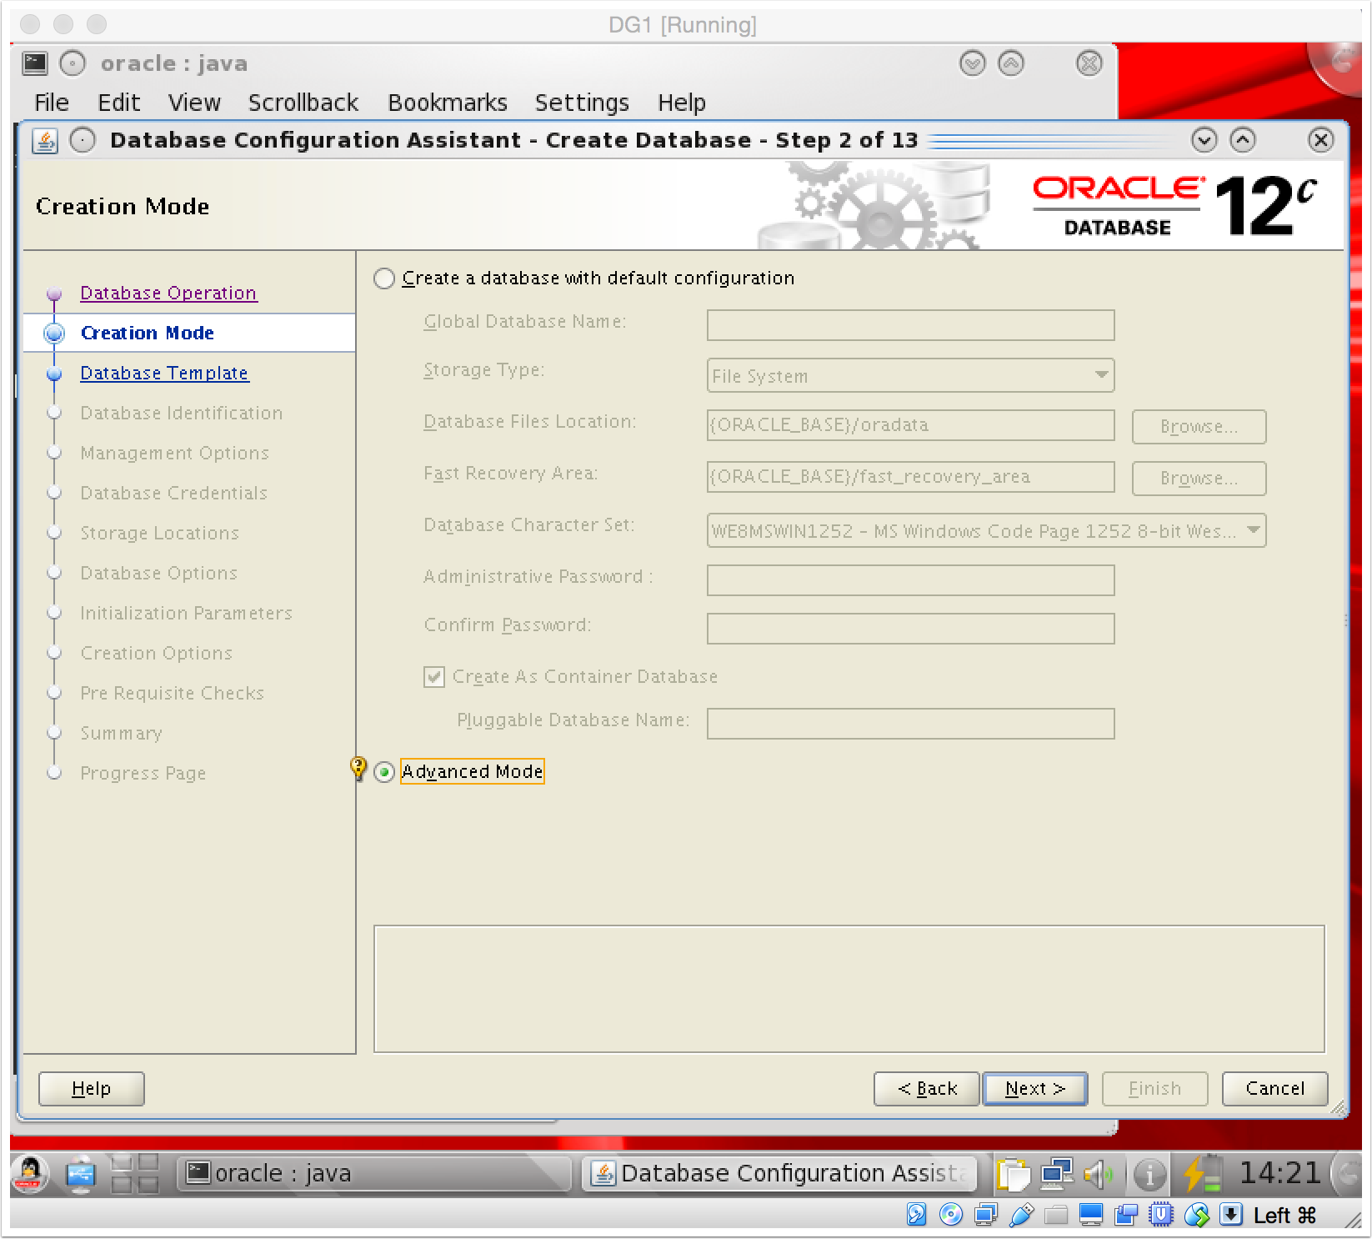Open the Edit menu in Konsole
The image size is (1372, 1239).
tap(119, 103)
